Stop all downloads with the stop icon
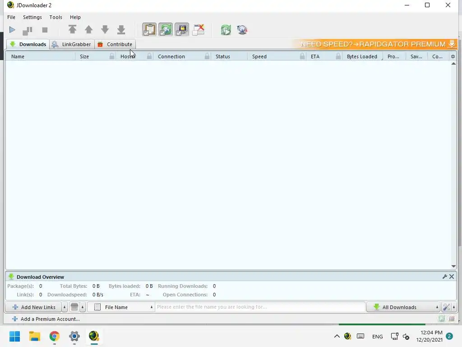The image size is (462, 347). pyautogui.click(x=45, y=30)
